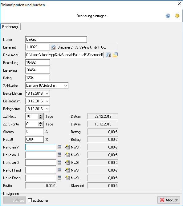Open calculator icon beside Netto an V

coord(59,147)
